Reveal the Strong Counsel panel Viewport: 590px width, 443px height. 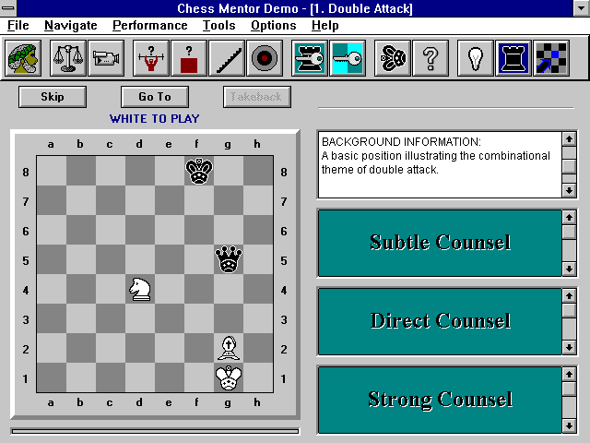(440, 400)
